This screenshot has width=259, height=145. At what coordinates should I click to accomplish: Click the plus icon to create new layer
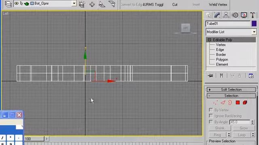[x=92, y=4]
